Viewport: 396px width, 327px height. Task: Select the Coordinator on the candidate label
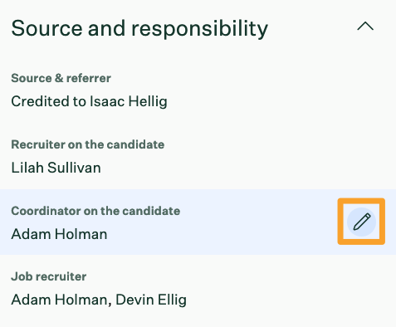pos(95,211)
